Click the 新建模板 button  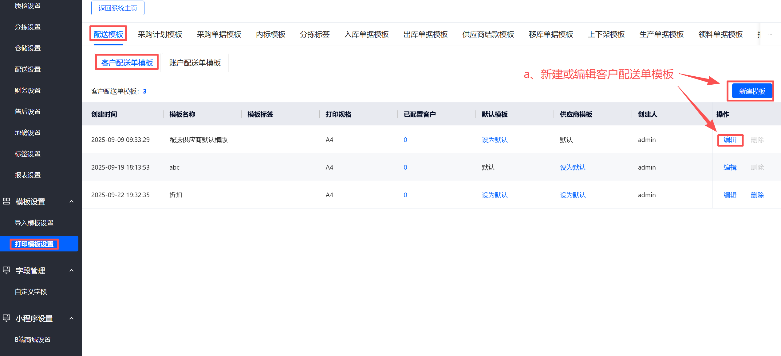click(752, 91)
